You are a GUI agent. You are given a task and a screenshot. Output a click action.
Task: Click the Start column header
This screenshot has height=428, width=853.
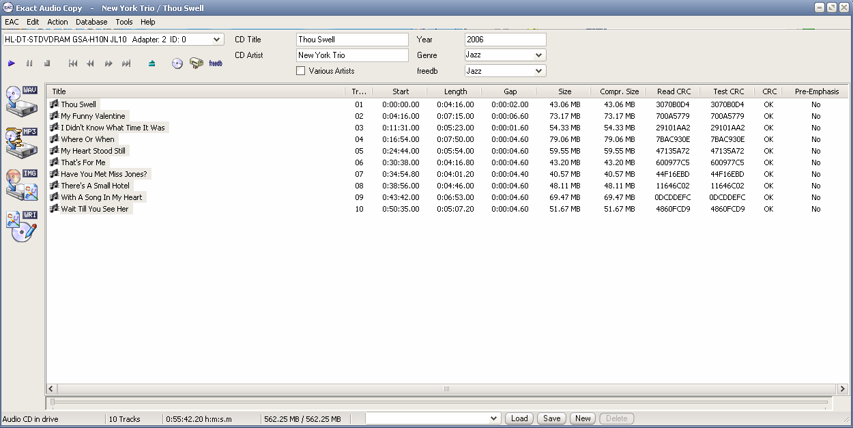click(x=401, y=91)
